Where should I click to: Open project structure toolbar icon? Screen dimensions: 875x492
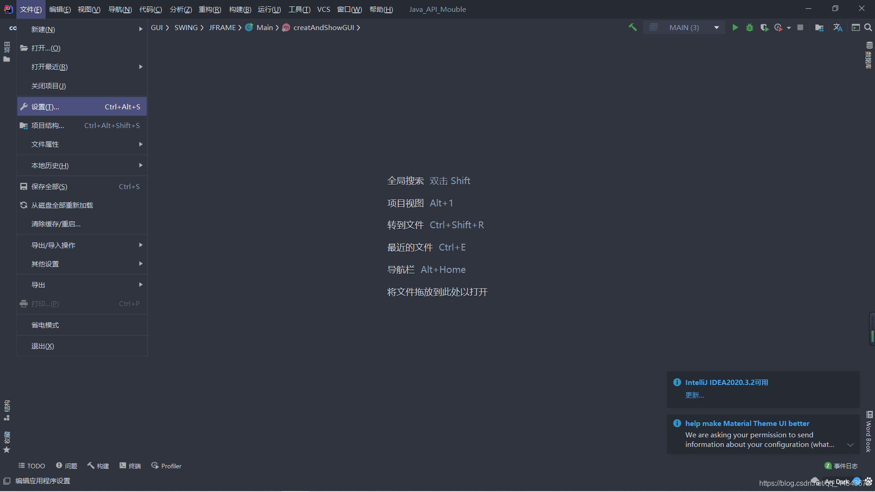coord(819,27)
